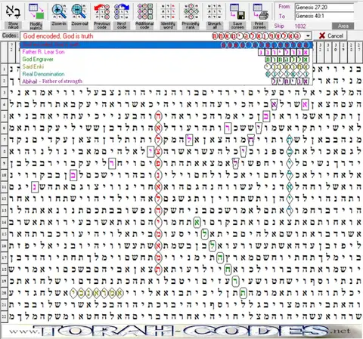This screenshot has width=363, height=339.
Task: Click the Show nikud Hebrew letters icon
Action: tap(13, 11)
